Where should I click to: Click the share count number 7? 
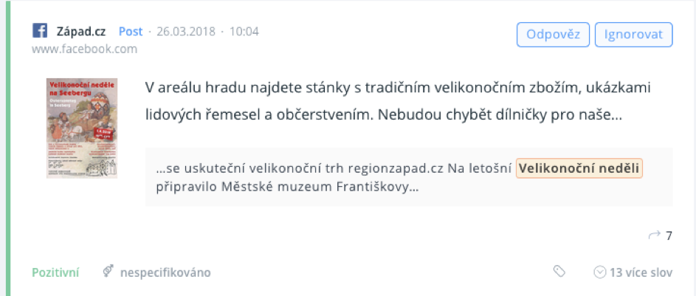[669, 236]
